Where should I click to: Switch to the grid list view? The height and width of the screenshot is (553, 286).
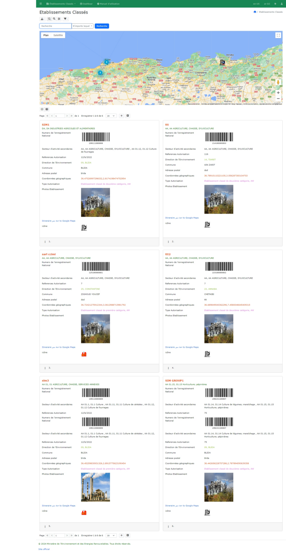42,109
